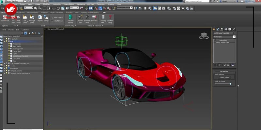This screenshot has width=261, height=130.
Task: Toggle the Angle Snap icon
Action: coord(100,8)
